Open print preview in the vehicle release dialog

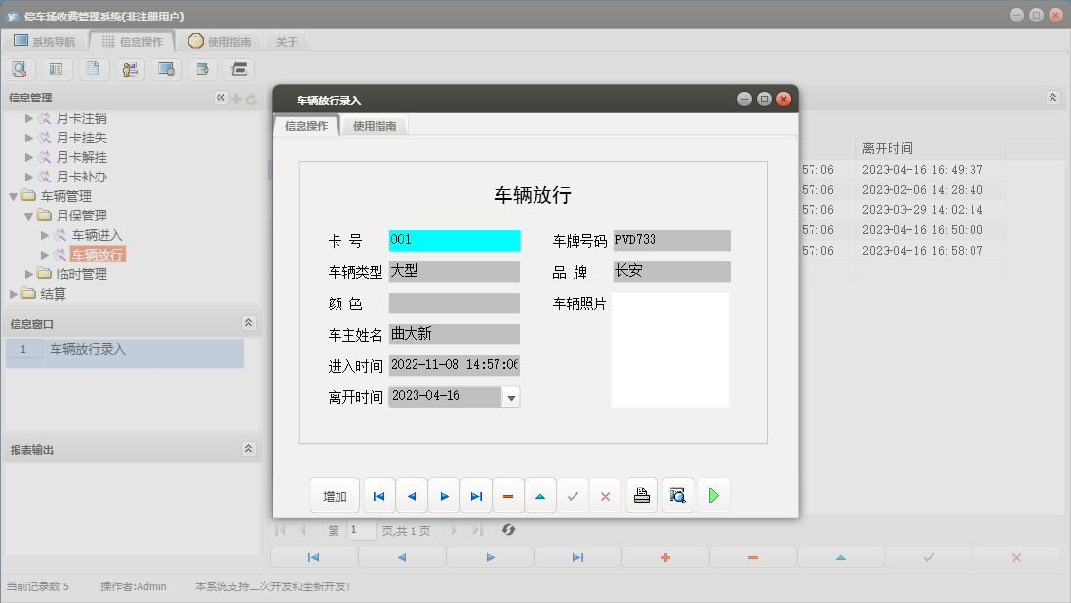click(676, 495)
